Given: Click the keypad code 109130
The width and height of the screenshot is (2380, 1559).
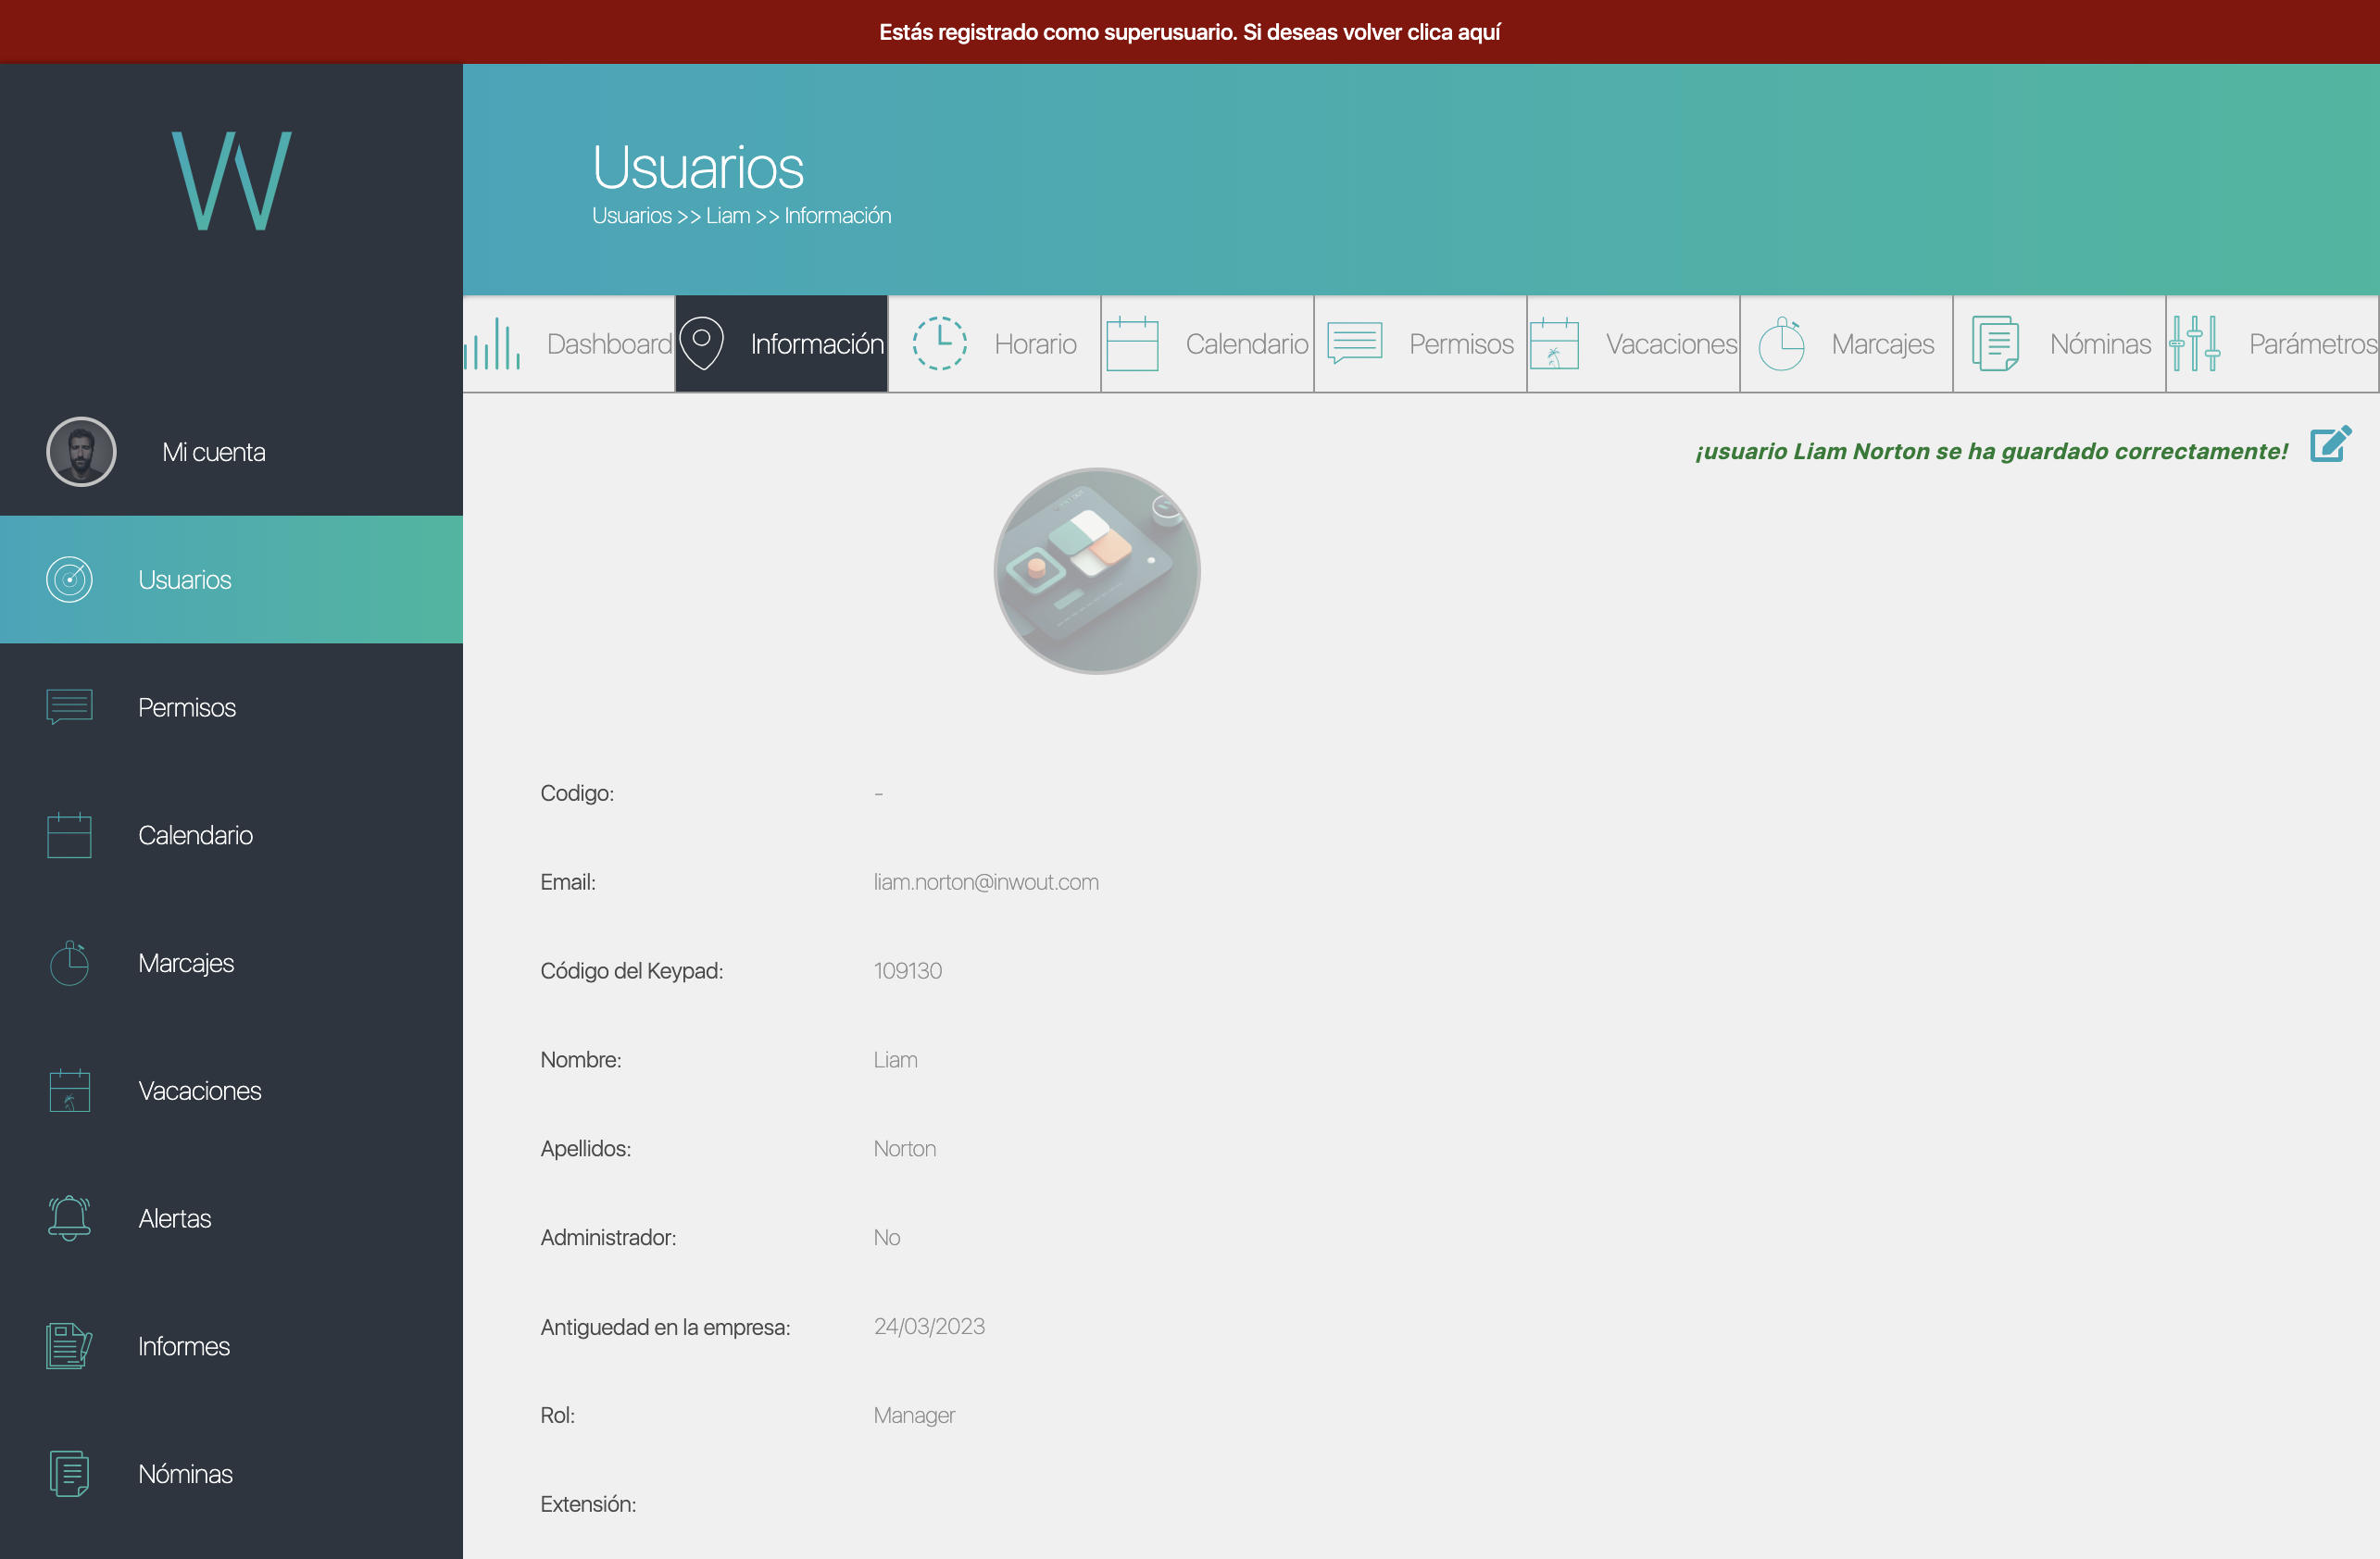Looking at the screenshot, I should coord(908,970).
